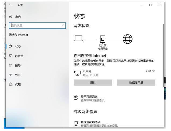171x131 pixels.
Task: Select 代理 globe icon in sidebar
Action: click(x=10, y=84)
